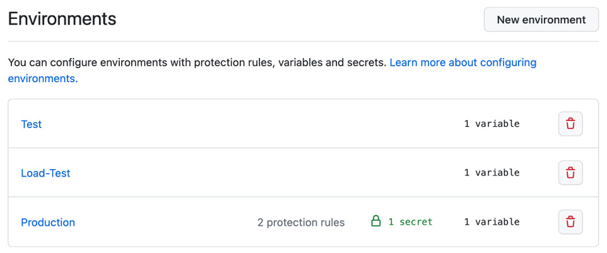Click the trash icon for Load-Test

[570, 172]
